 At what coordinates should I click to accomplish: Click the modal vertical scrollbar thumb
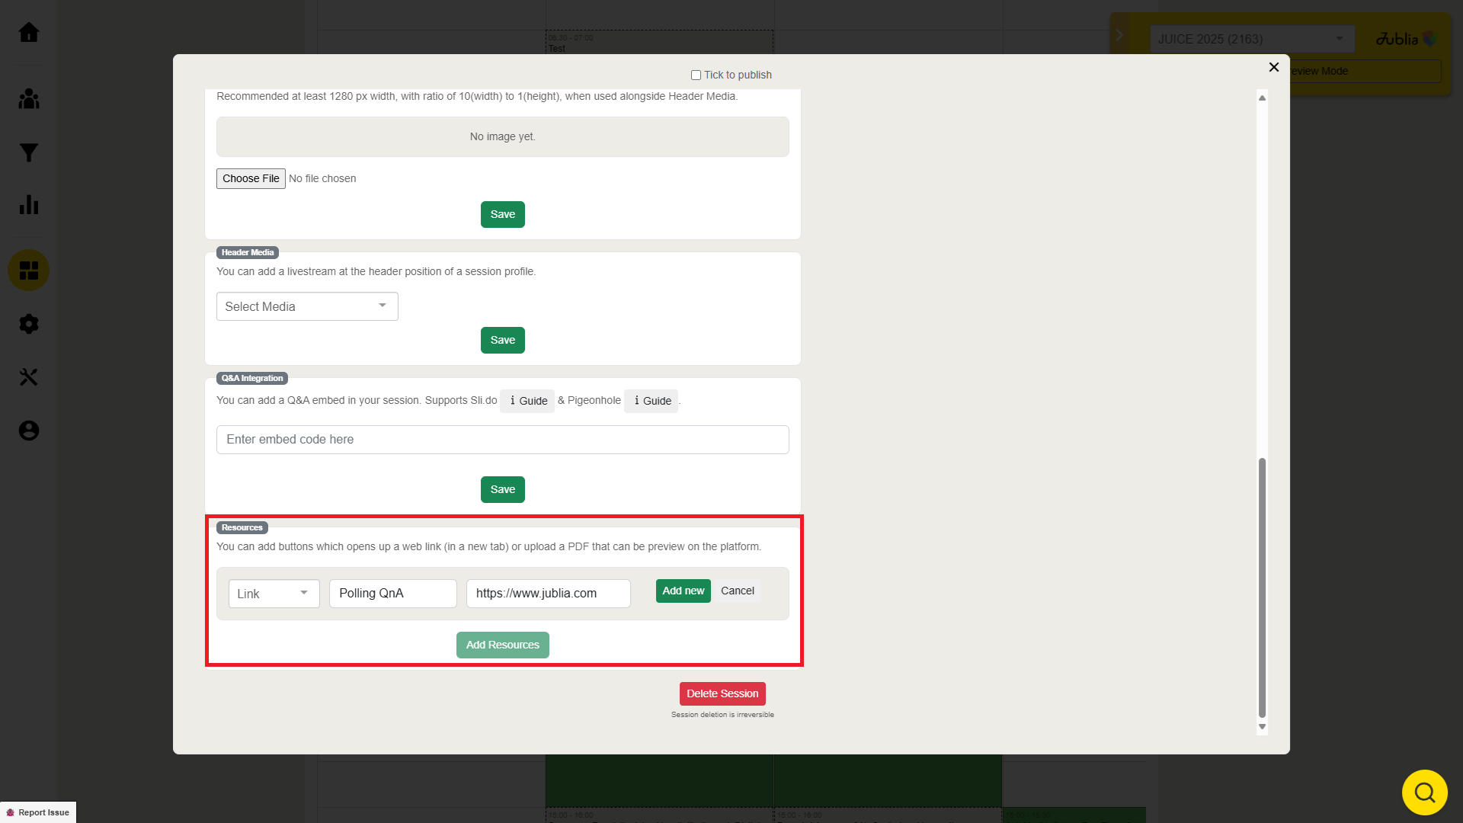point(1262,587)
